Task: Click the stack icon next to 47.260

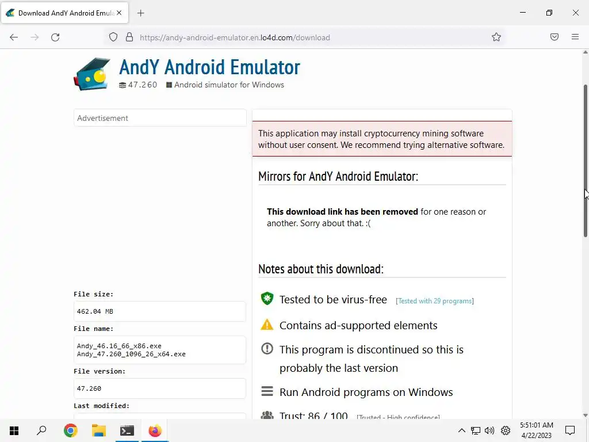Action: (x=123, y=85)
